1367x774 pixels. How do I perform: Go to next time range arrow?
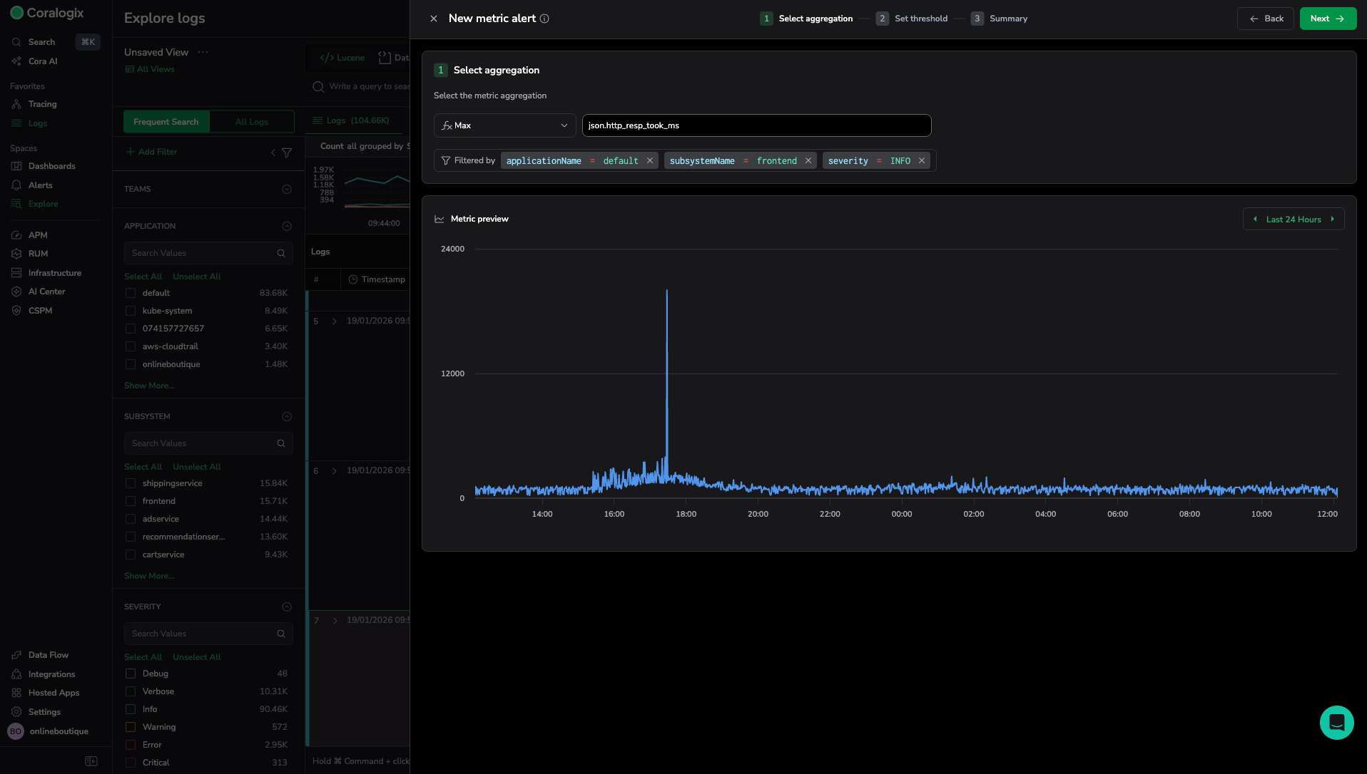[1332, 220]
